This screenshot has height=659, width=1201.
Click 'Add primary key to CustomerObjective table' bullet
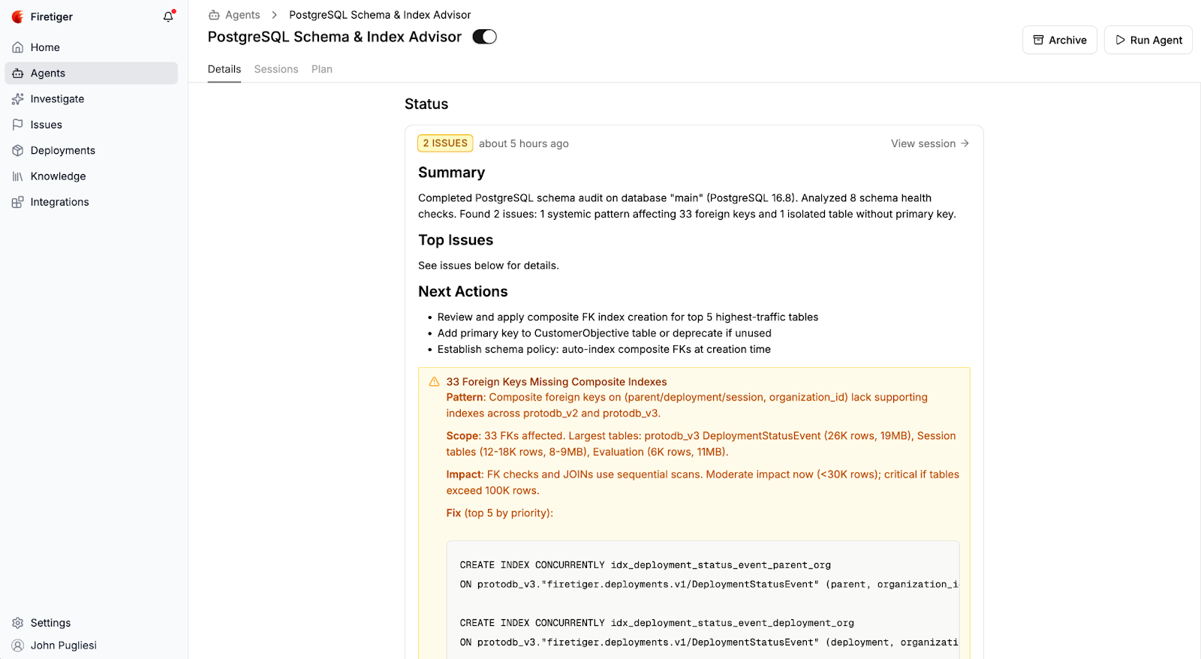click(604, 333)
